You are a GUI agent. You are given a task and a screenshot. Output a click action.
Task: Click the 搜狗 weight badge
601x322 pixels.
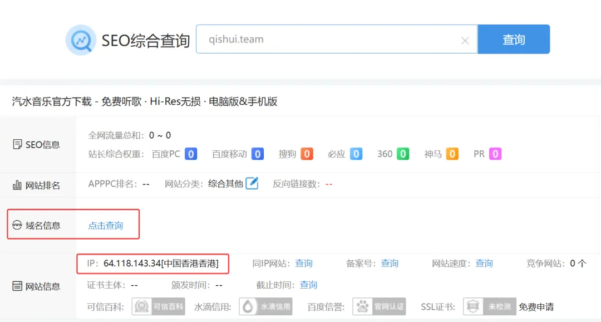click(307, 154)
